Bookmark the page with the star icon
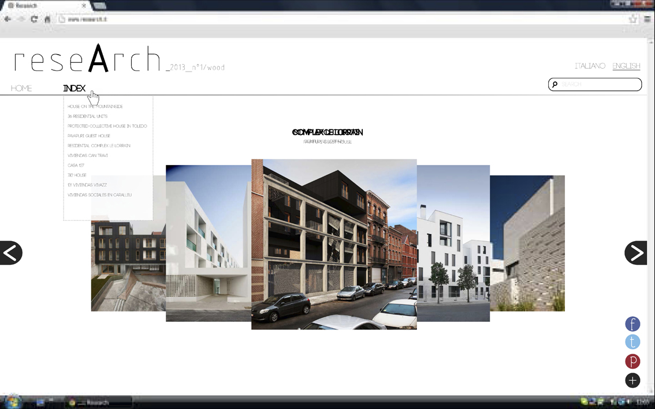655x409 pixels. coord(632,19)
